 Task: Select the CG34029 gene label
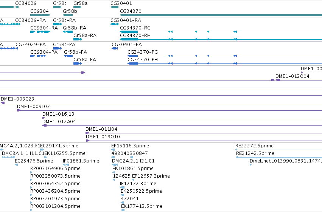tap(26, 3)
